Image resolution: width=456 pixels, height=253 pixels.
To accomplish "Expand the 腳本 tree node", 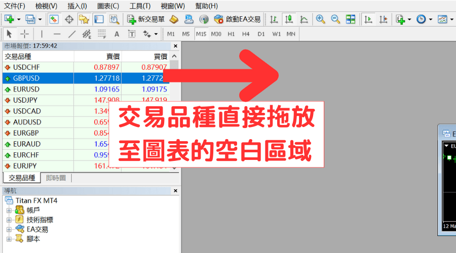I will coord(9,239).
